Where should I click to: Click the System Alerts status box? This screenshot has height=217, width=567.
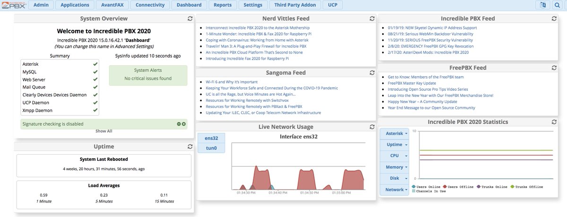pyautogui.click(x=148, y=75)
